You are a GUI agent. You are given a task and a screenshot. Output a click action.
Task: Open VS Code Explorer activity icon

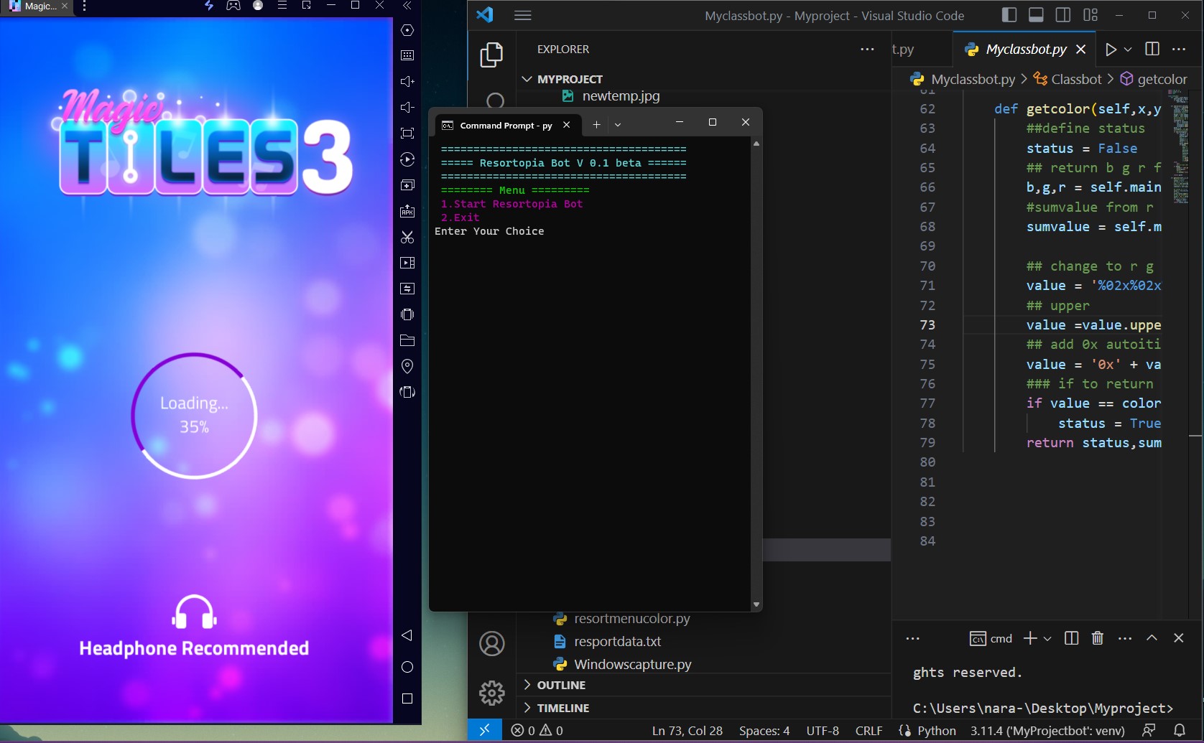tap(492, 55)
